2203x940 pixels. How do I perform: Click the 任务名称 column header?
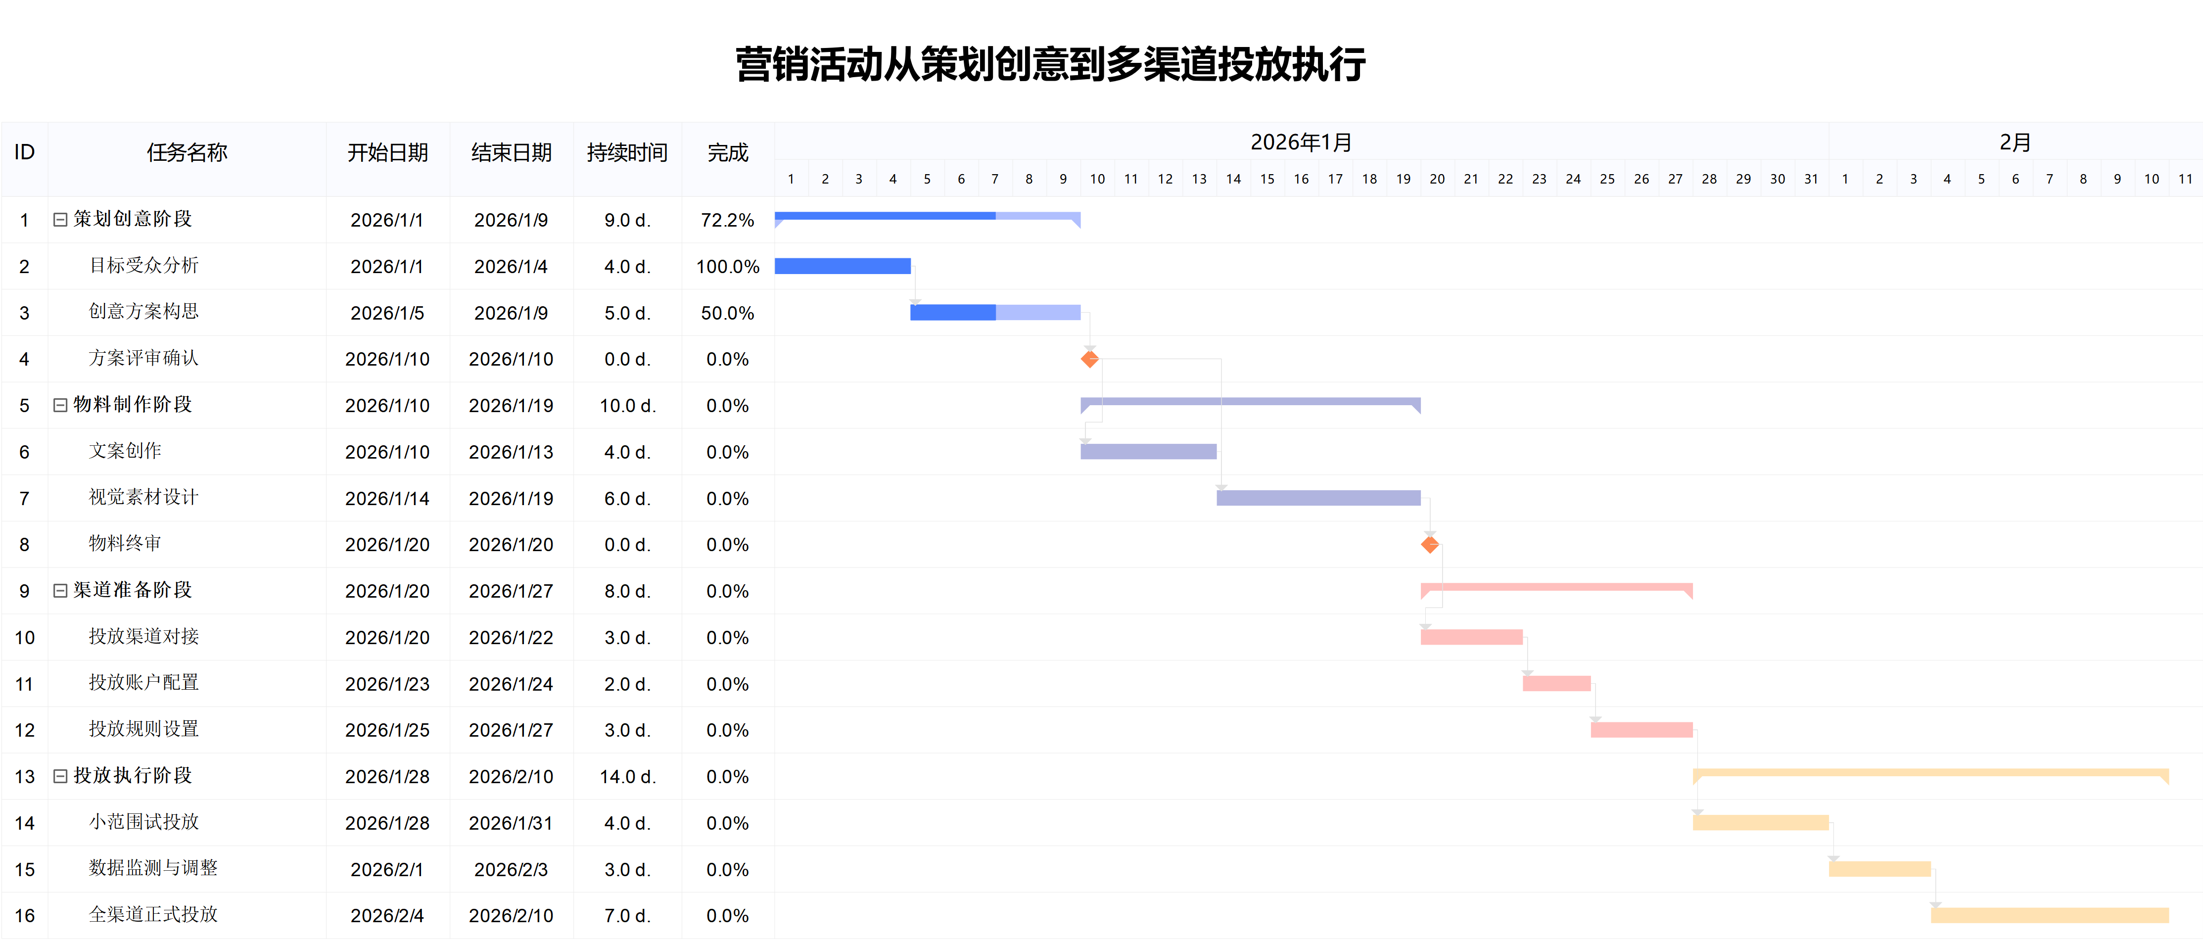coord(187,153)
